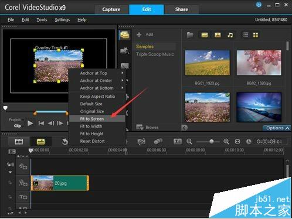This screenshot has height=219, width=292.
Task: Select the BG02_1920.jpg thumbnail
Action: coord(259,63)
